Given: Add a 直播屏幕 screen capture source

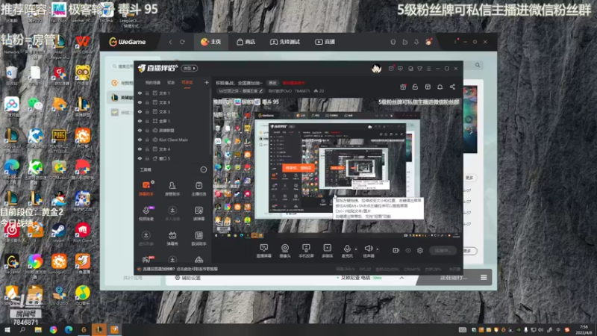Looking at the screenshot, I should click(263, 251).
